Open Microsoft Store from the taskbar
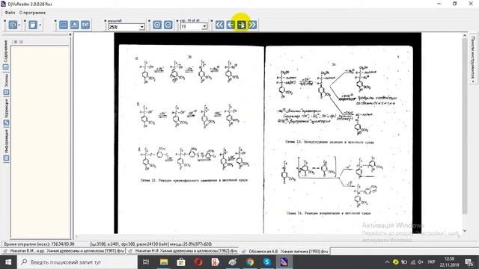Viewport: 479px width, 269px height. pyautogui.click(x=181, y=262)
